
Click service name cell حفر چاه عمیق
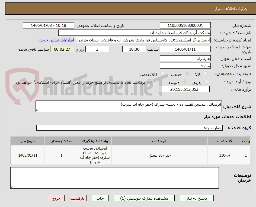[x=160, y=155]
